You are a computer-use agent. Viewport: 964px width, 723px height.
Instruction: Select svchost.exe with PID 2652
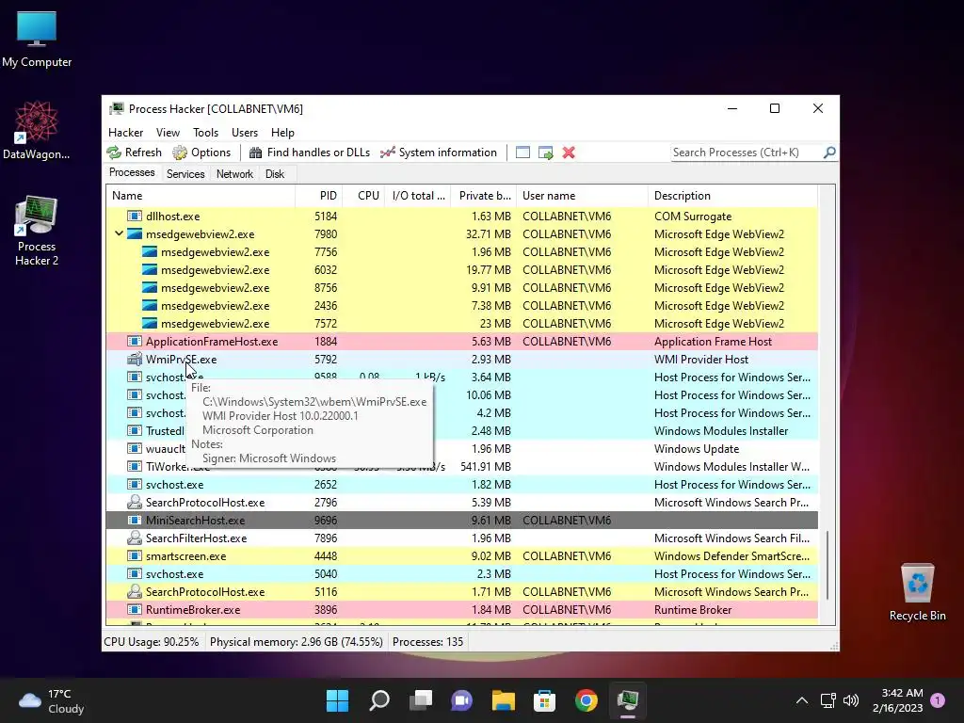pyautogui.click(x=461, y=485)
